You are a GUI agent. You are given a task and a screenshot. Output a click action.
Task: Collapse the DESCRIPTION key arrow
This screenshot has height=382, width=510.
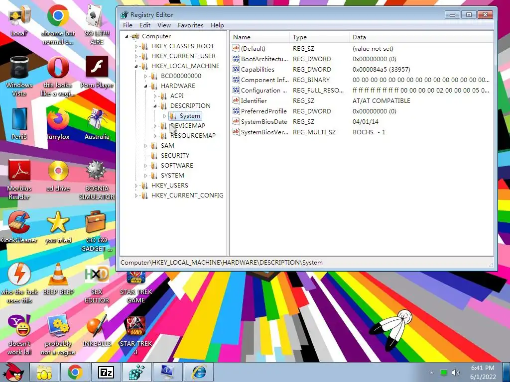155,106
